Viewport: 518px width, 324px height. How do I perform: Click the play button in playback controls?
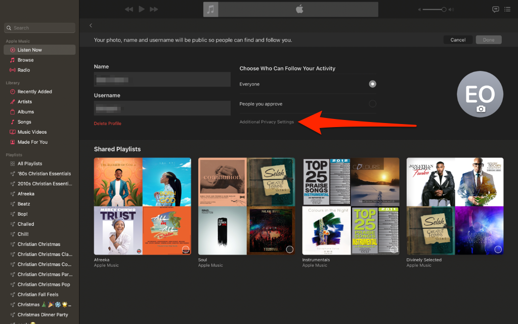point(142,9)
